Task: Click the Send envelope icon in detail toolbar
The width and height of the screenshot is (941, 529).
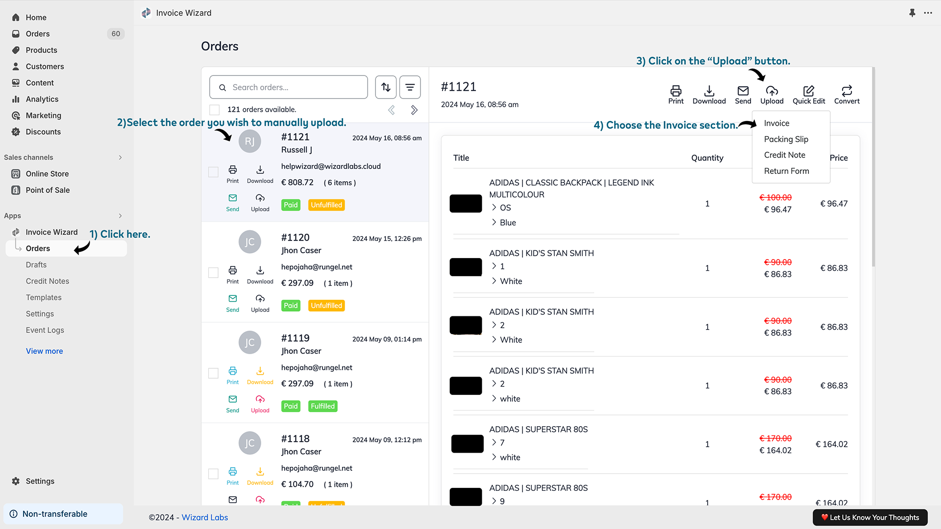Action: (743, 95)
